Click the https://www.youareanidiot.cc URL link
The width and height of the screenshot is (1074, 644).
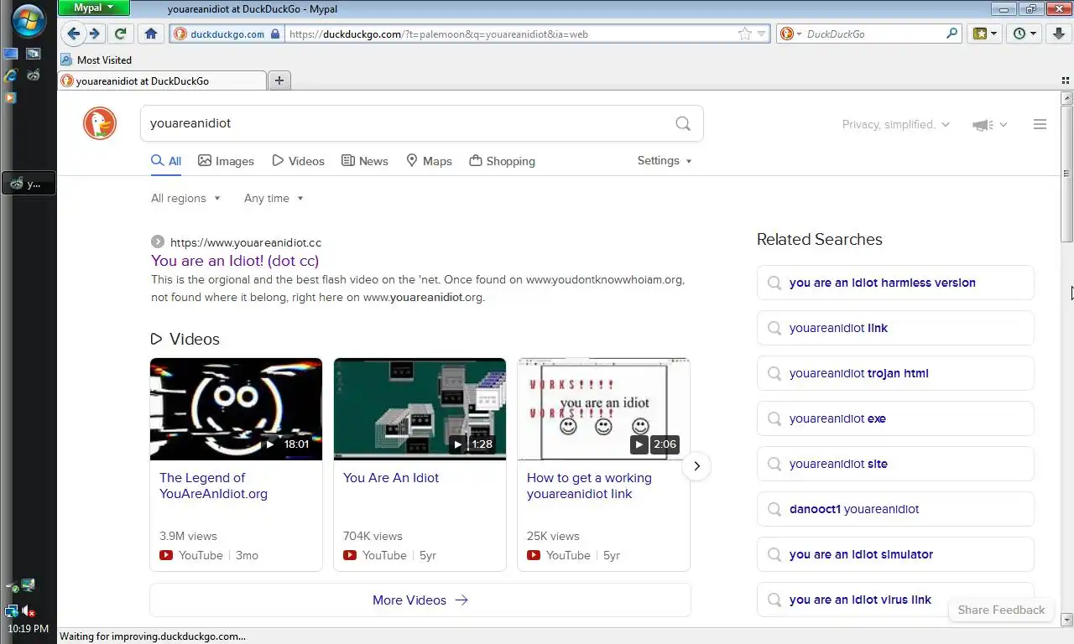coord(246,242)
